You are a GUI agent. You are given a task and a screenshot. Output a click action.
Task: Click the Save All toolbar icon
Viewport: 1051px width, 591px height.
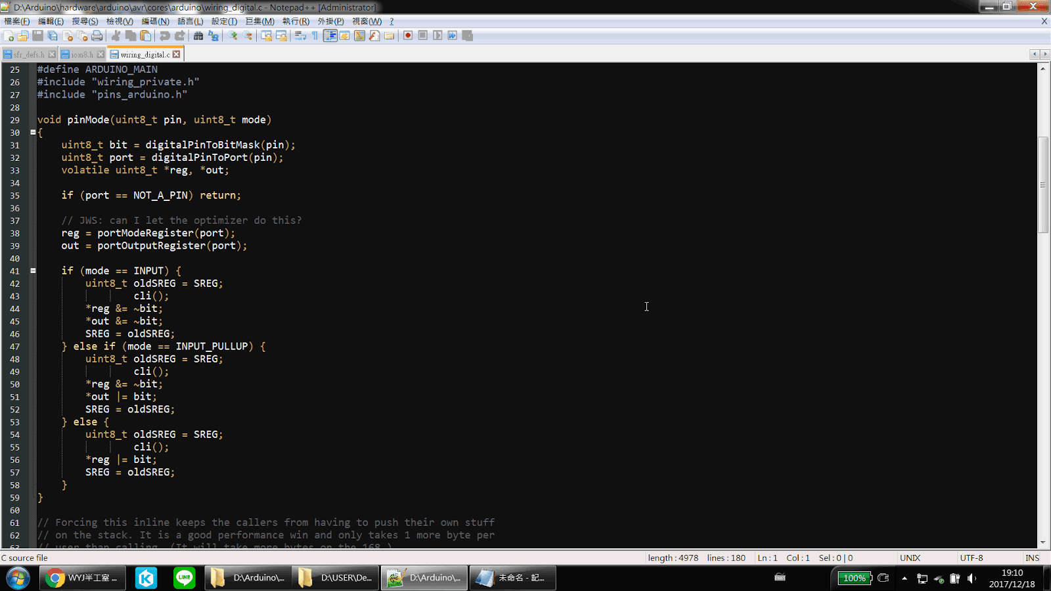[53, 36]
